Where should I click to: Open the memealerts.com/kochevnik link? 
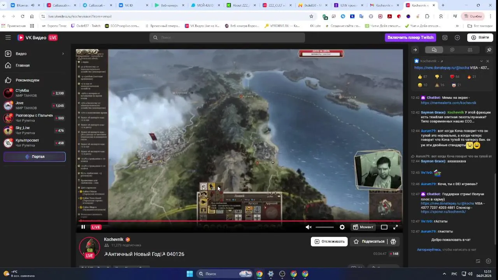(449, 103)
